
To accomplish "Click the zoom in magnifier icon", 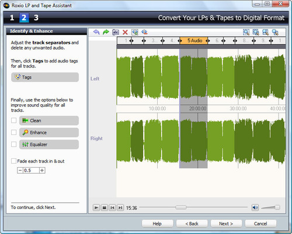I will (256, 32).
